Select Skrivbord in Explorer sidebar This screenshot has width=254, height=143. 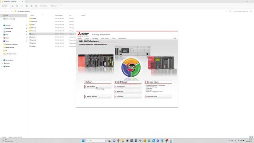click(x=8, y=25)
